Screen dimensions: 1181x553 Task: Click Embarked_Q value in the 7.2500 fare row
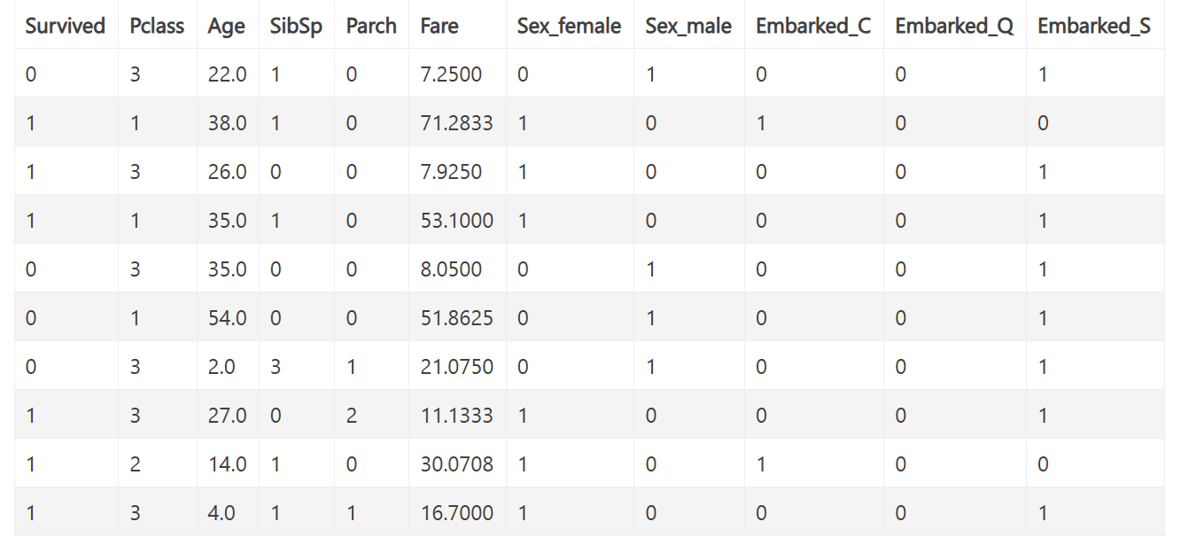(900, 74)
